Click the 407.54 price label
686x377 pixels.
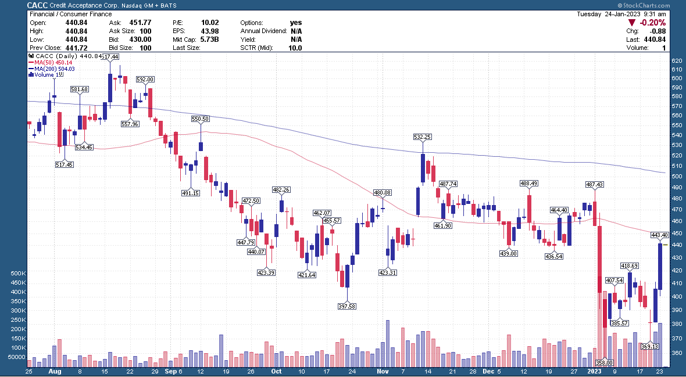(x=614, y=280)
